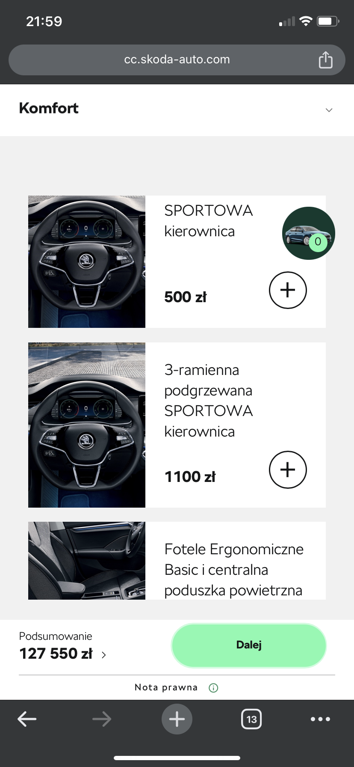The height and width of the screenshot is (767, 354).
Task: Open browser more options menu
Action: coord(321,719)
